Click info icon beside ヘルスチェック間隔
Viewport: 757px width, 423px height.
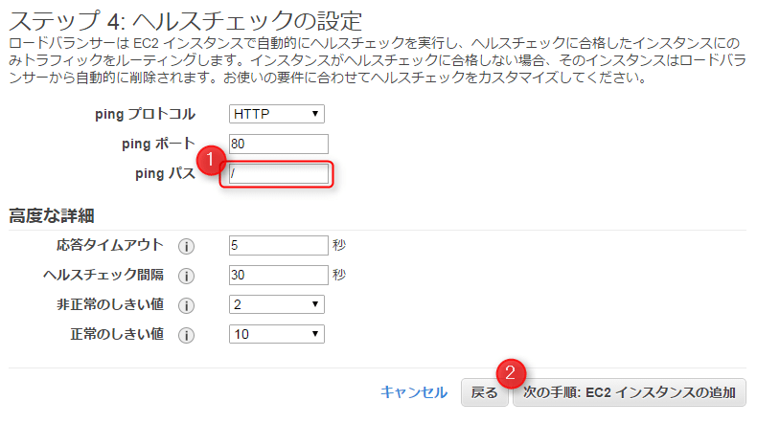tap(187, 276)
